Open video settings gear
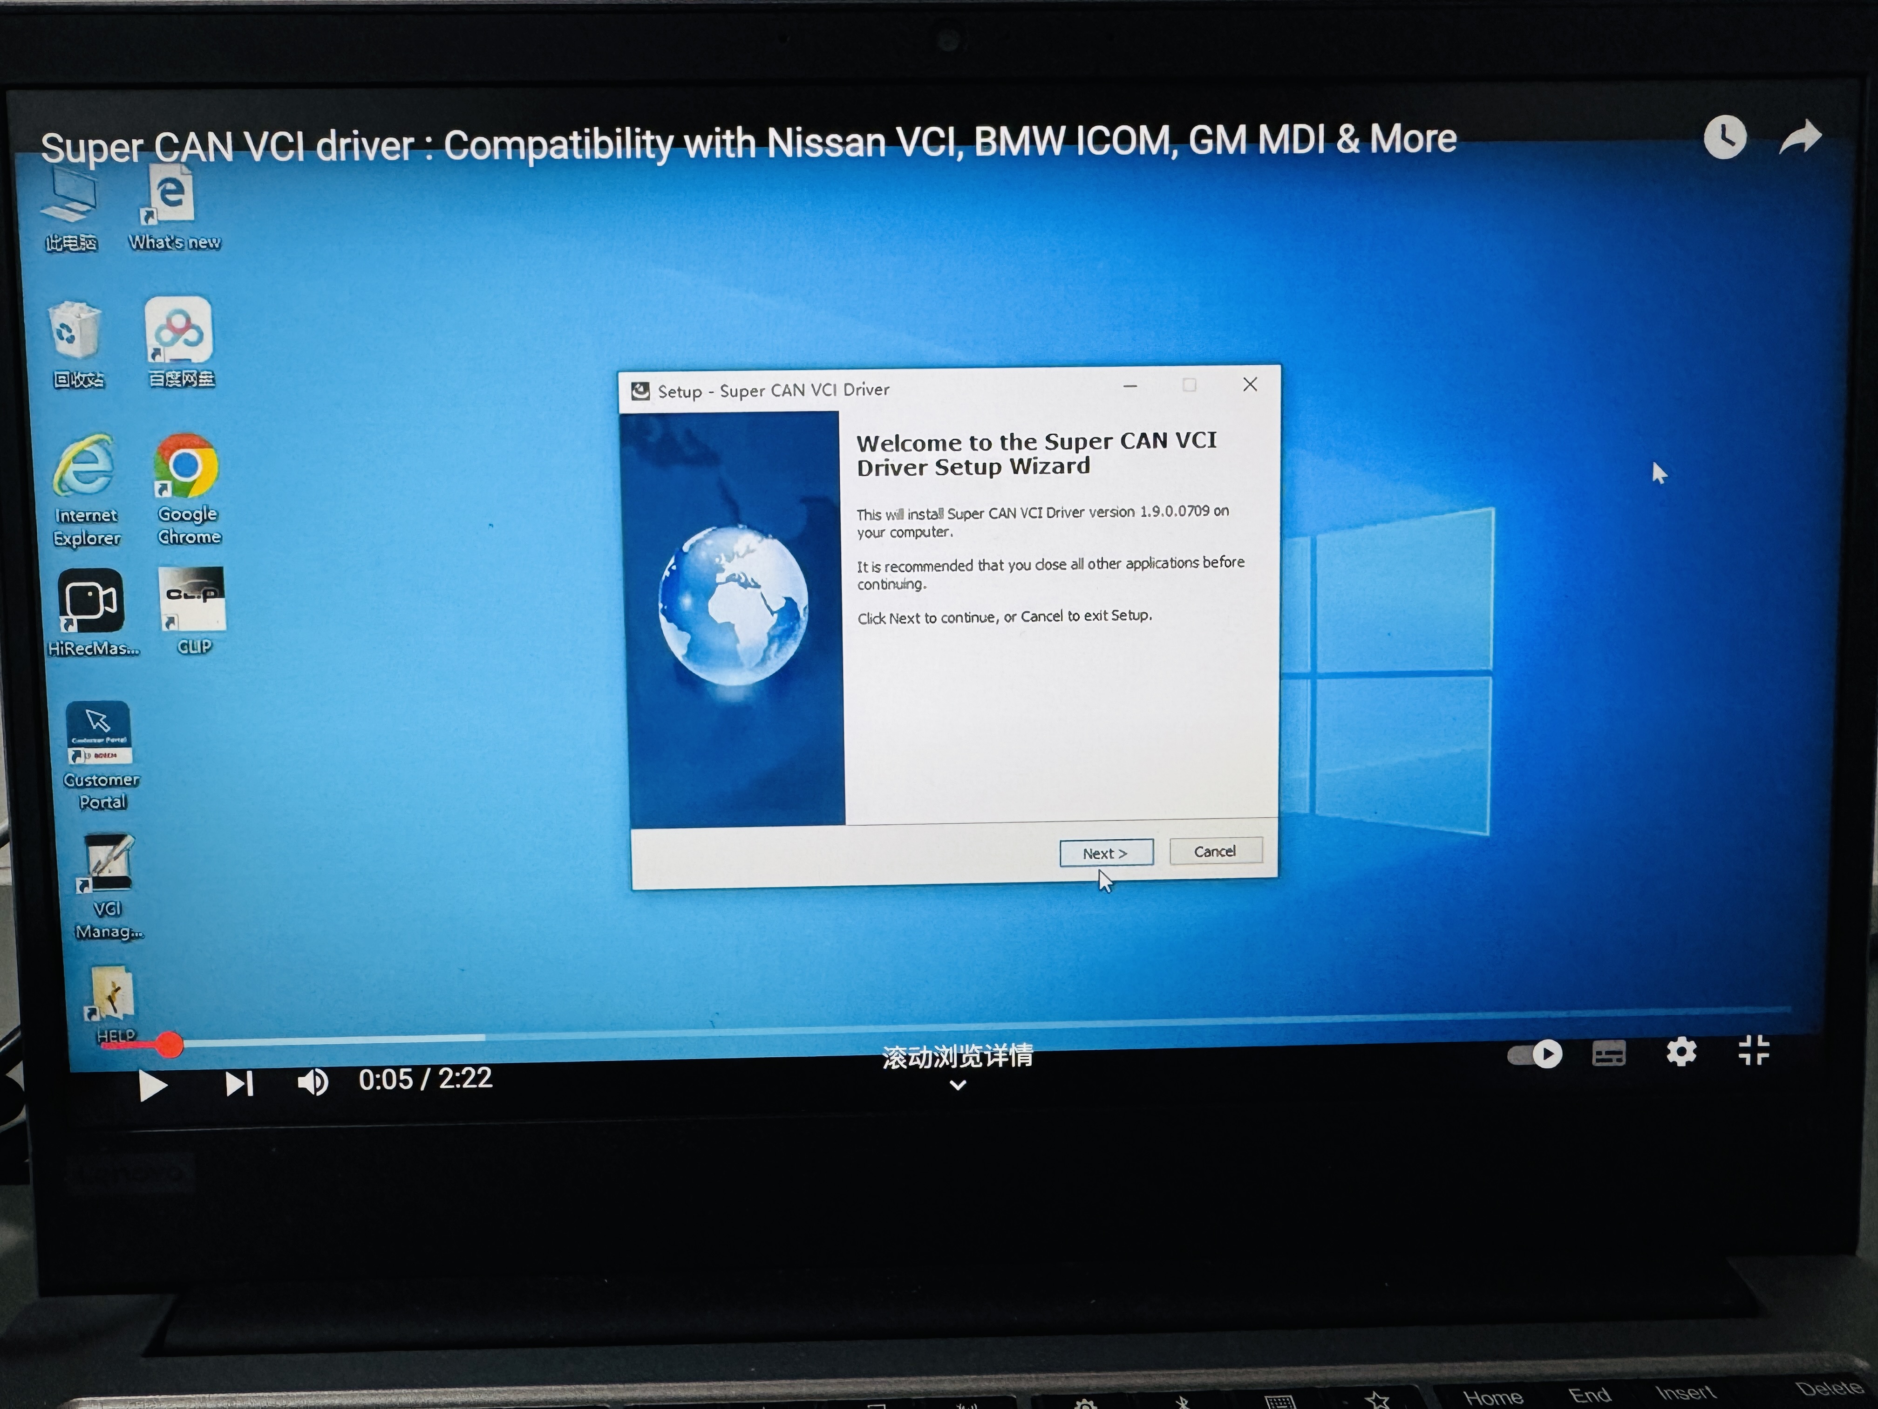Image resolution: width=1878 pixels, height=1409 pixels. (1681, 1052)
